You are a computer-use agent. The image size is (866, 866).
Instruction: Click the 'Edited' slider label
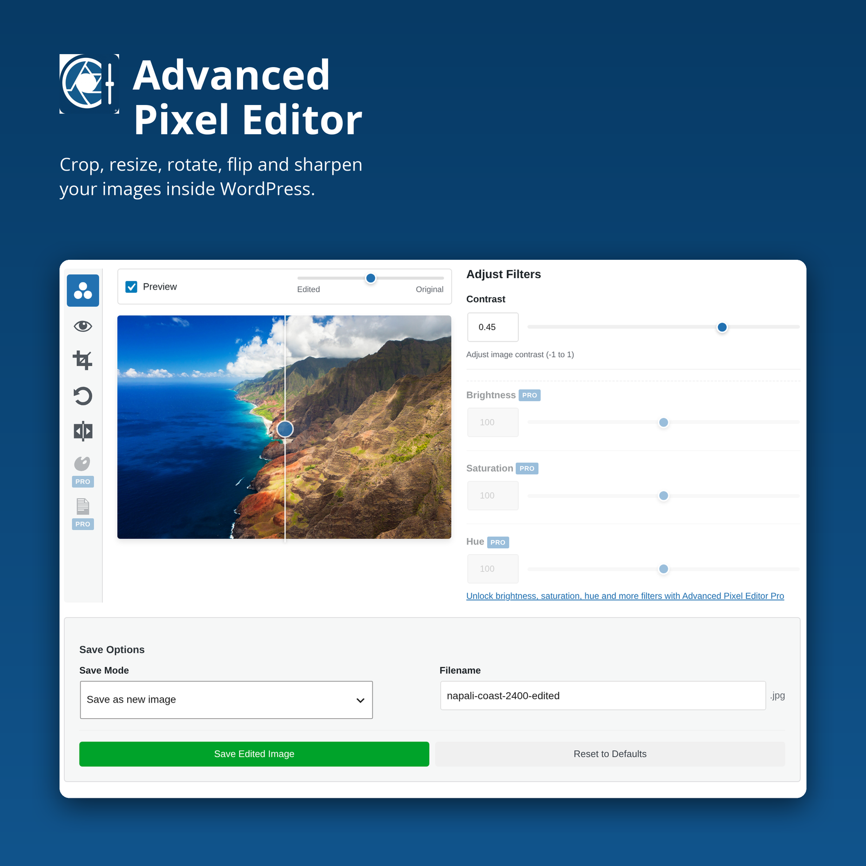click(x=309, y=290)
